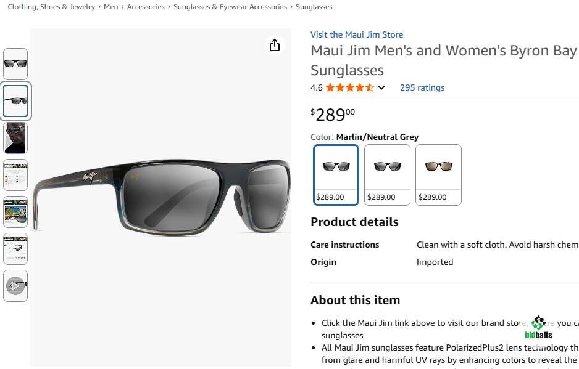Select the first front-view sunglasses thumbnail
This screenshot has height=369, width=579.
click(15, 63)
